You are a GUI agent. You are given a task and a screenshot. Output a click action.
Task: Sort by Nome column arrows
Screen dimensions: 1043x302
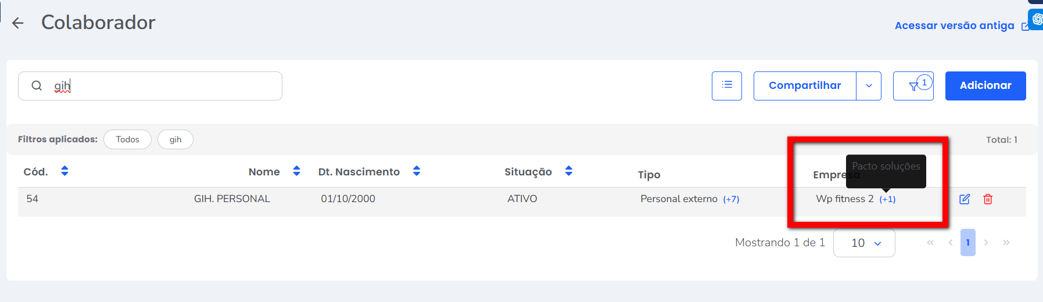(296, 171)
